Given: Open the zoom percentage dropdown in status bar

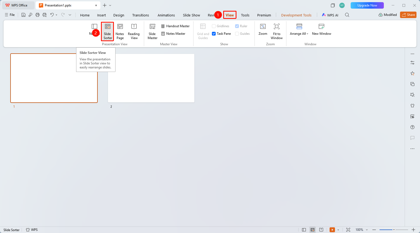Looking at the screenshot, I should click(367, 230).
